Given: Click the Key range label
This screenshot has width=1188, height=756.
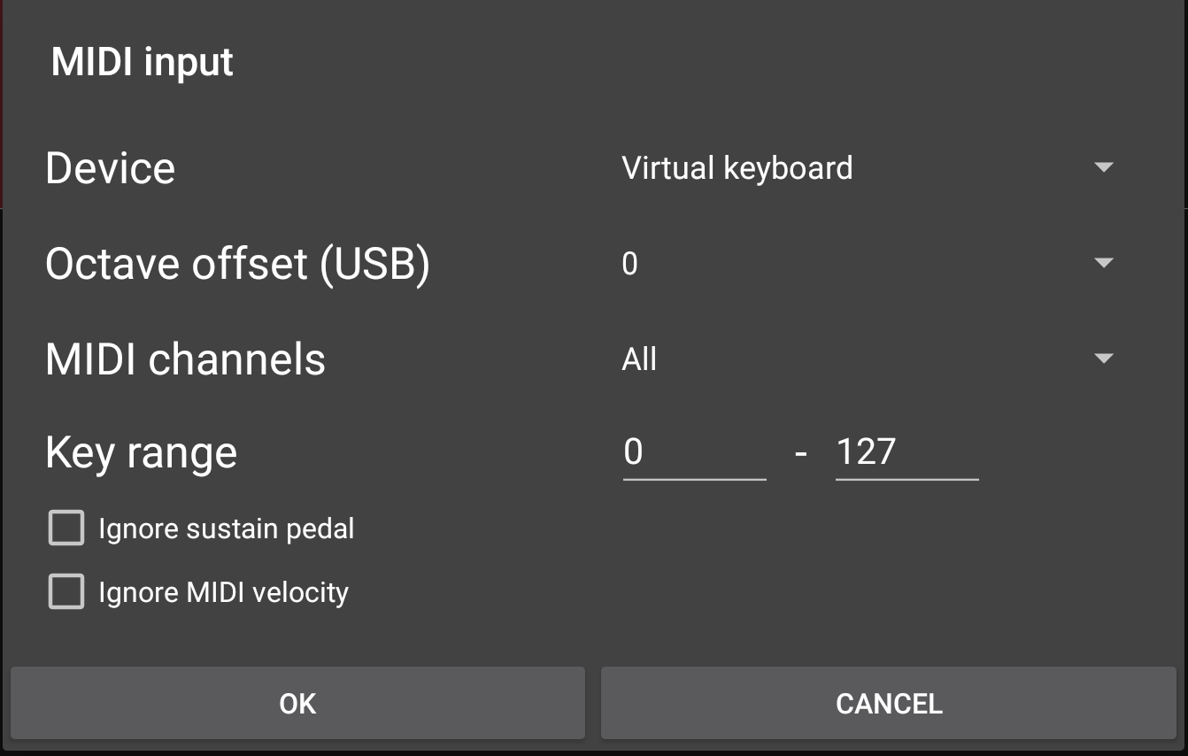Looking at the screenshot, I should coord(141,453).
